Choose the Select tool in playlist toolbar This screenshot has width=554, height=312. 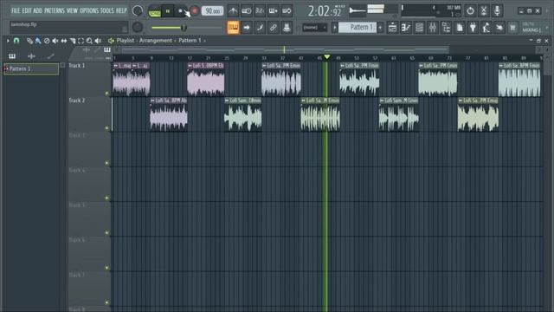pyautogui.click(x=81, y=41)
